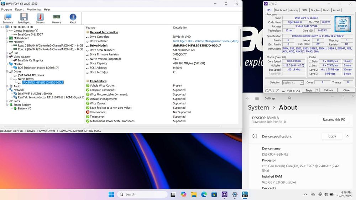Viewport: 356px width, 200px height.
Task: Open File Explorer from the taskbar
Action: (x=194, y=194)
